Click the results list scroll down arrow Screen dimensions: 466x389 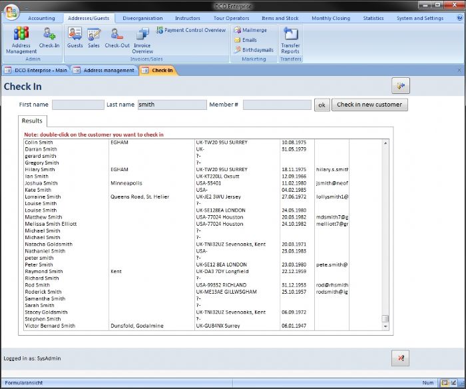point(385,326)
